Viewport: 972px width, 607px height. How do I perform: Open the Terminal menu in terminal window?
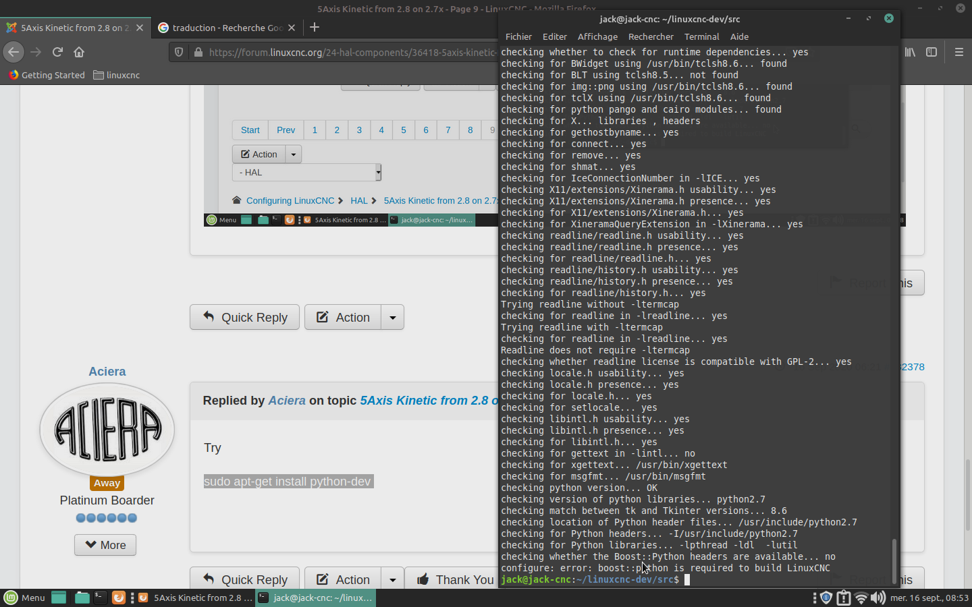coord(701,36)
